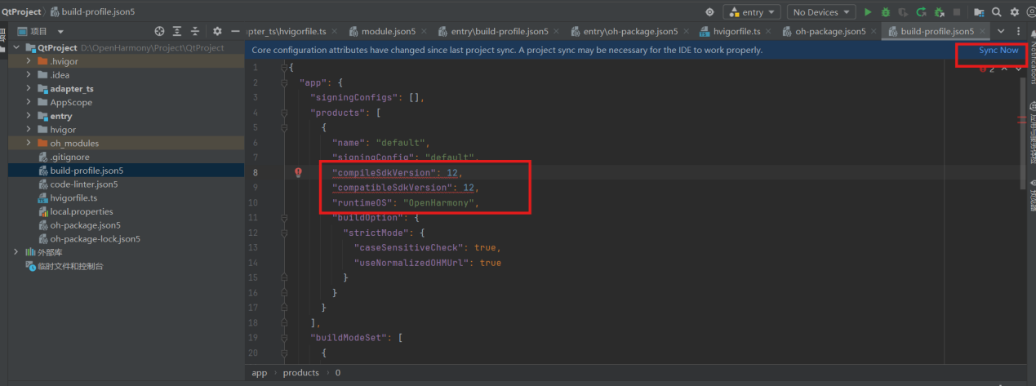Expand the oh_modules folder

pyautogui.click(x=29, y=144)
